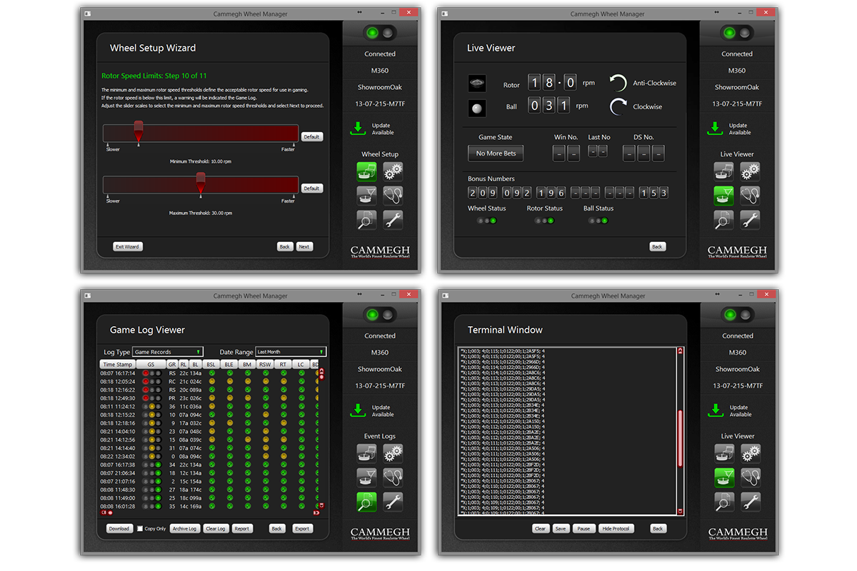
Task: Click the Clear Log button
Action: pos(216,529)
